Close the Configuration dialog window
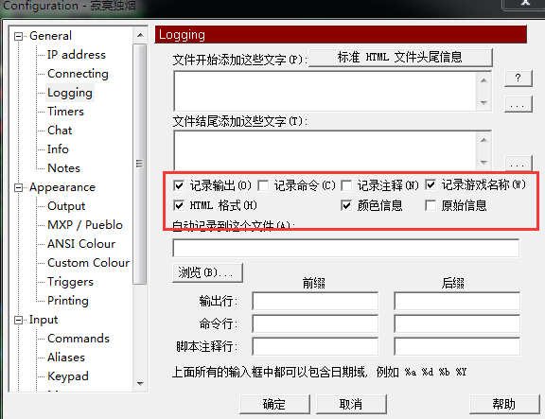 pos(525,4)
